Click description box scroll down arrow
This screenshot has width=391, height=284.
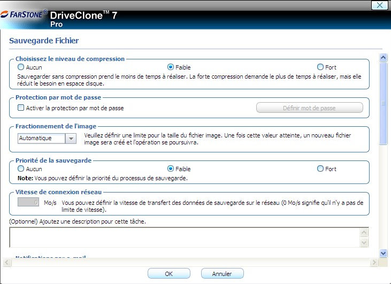(364, 242)
